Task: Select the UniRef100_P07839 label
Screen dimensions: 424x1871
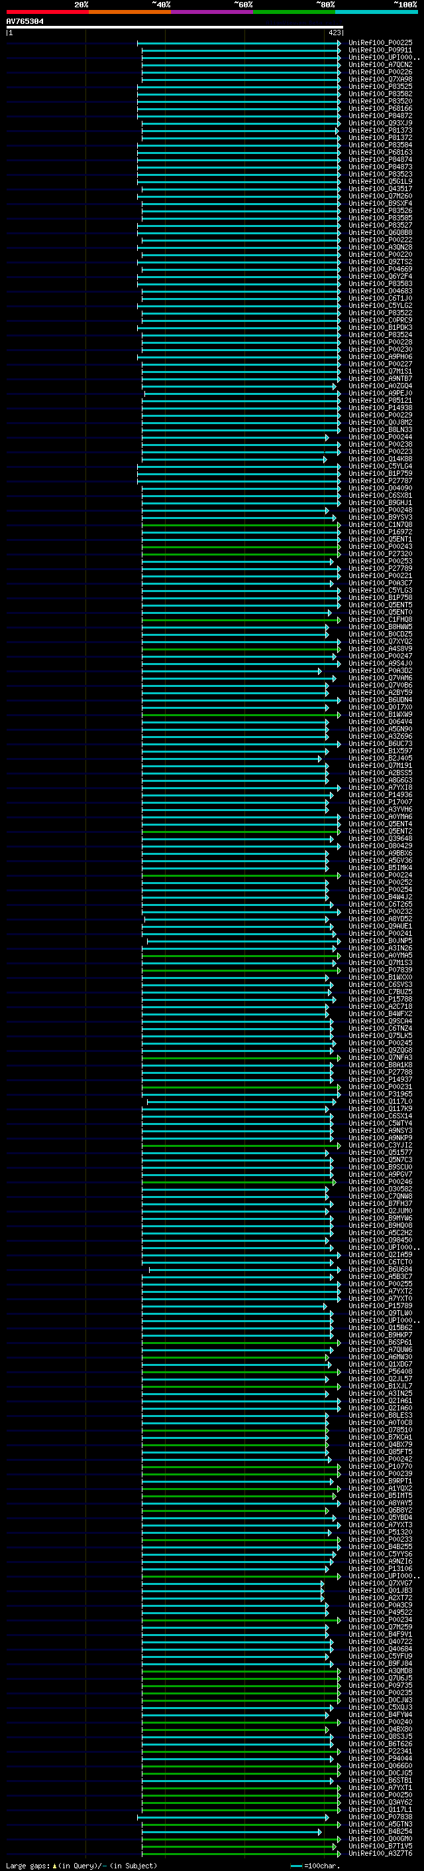Action: (380, 970)
